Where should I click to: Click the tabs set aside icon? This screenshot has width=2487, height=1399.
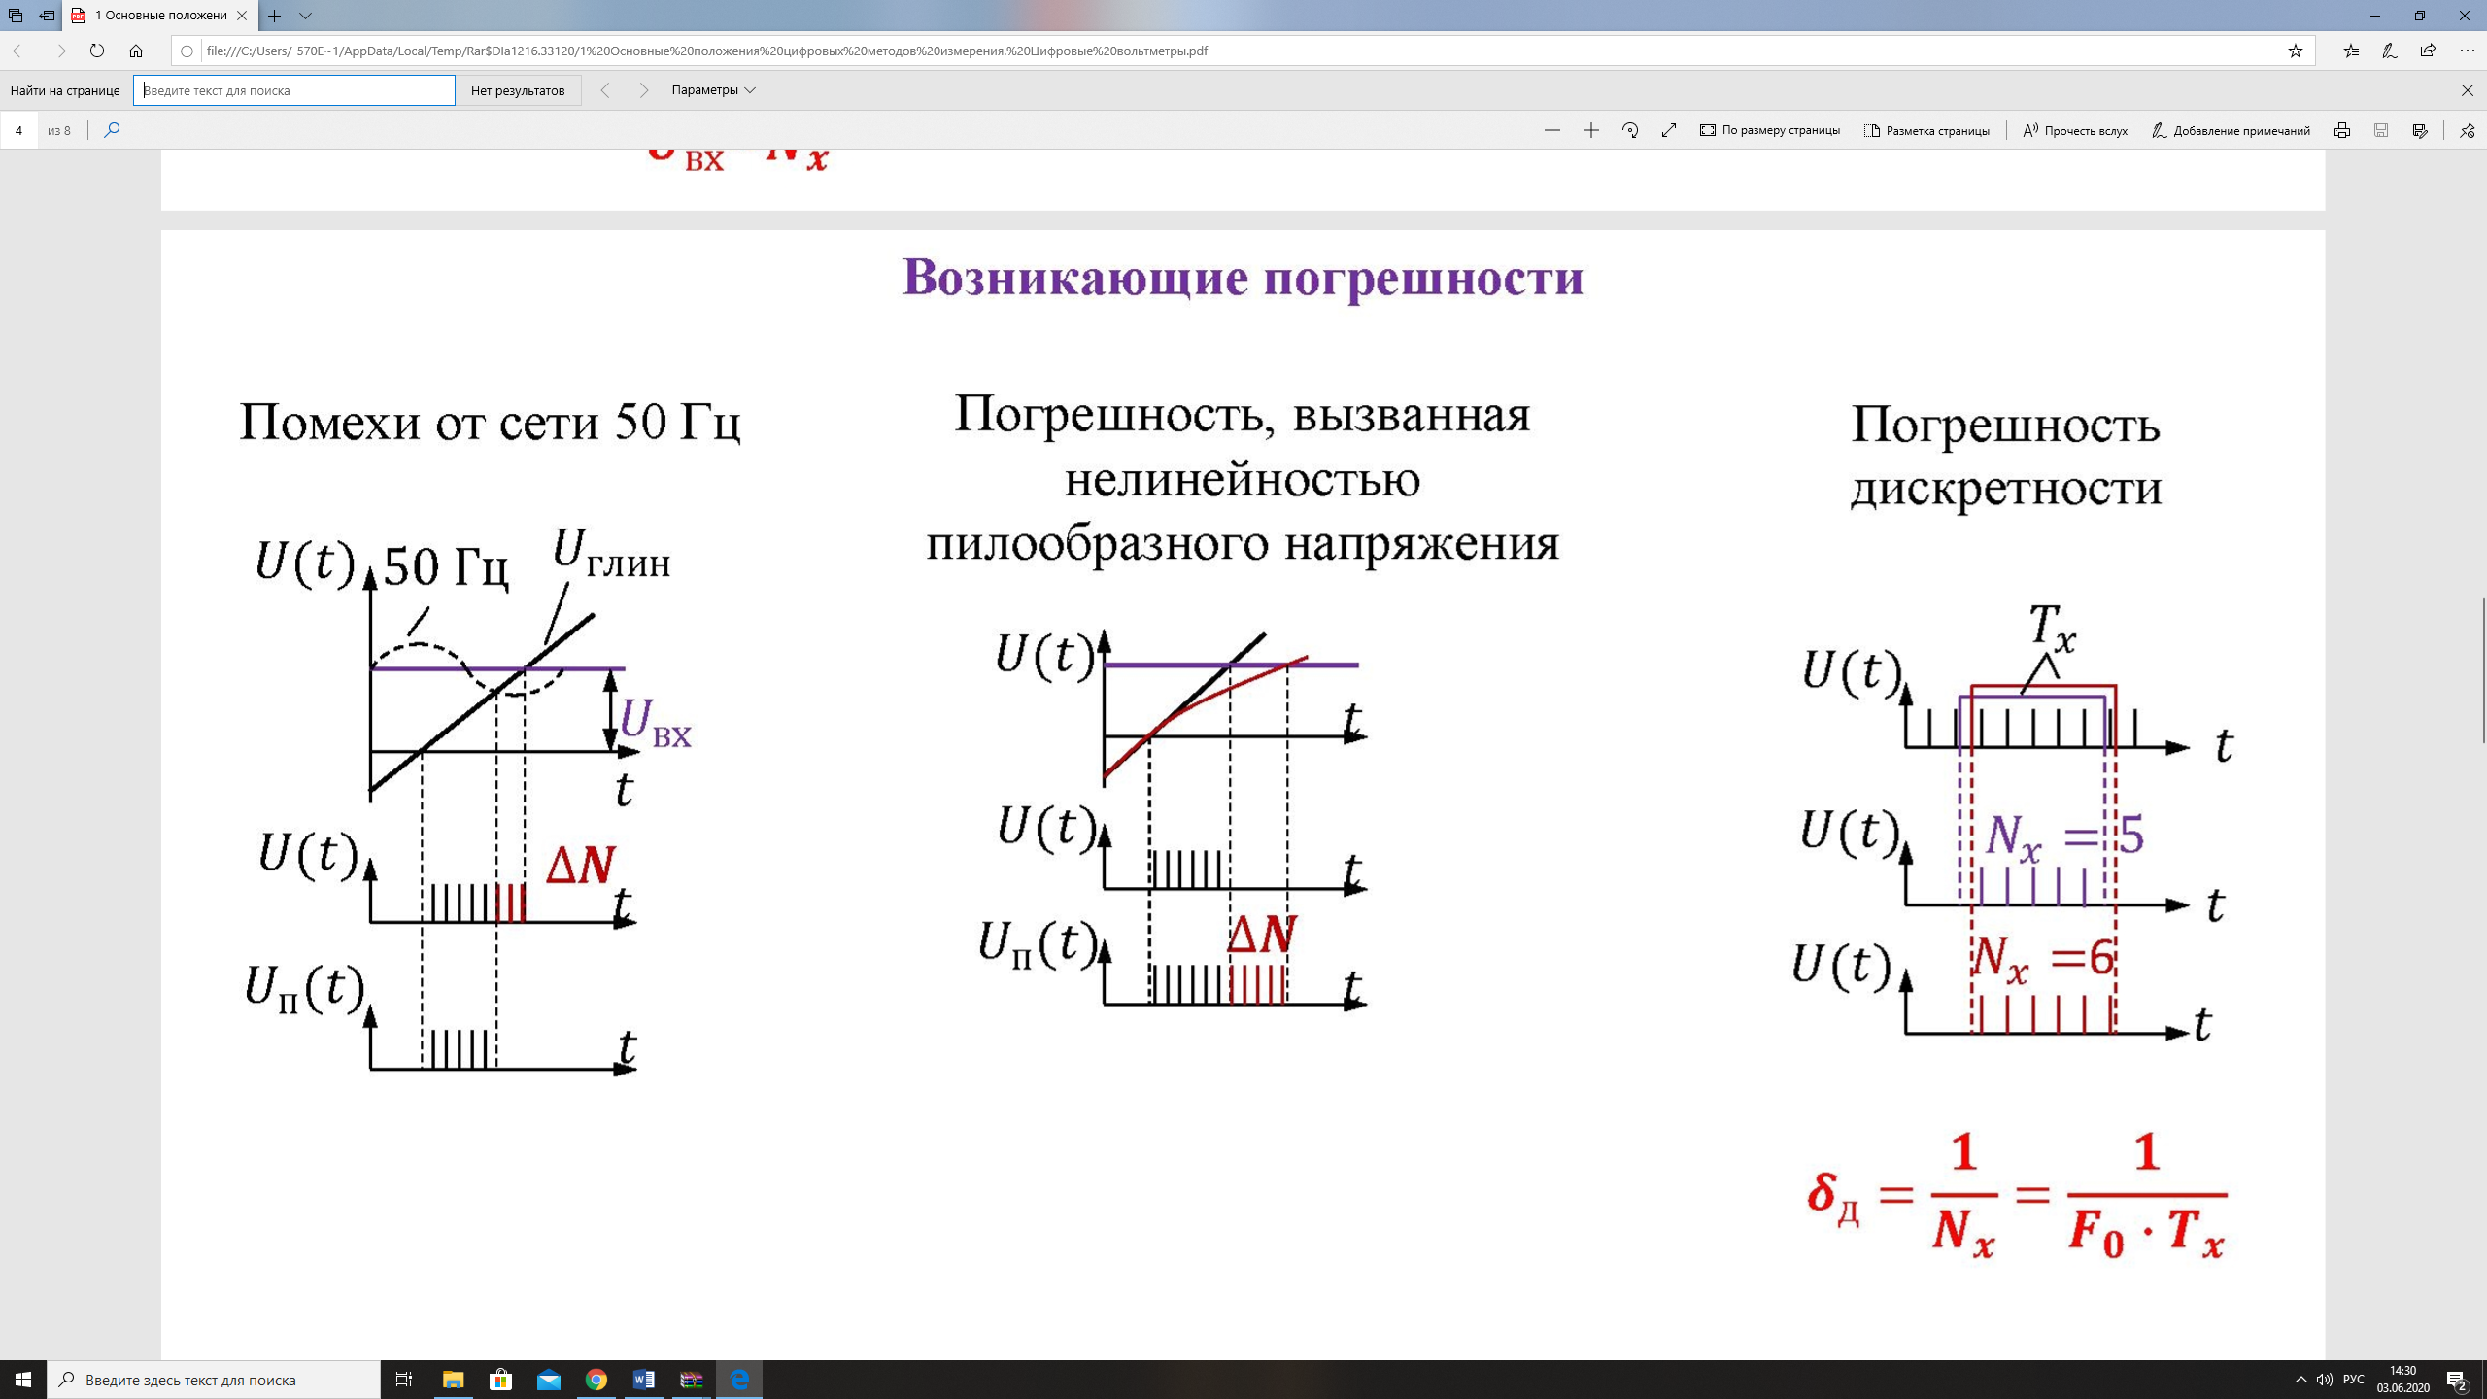(x=15, y=16)
